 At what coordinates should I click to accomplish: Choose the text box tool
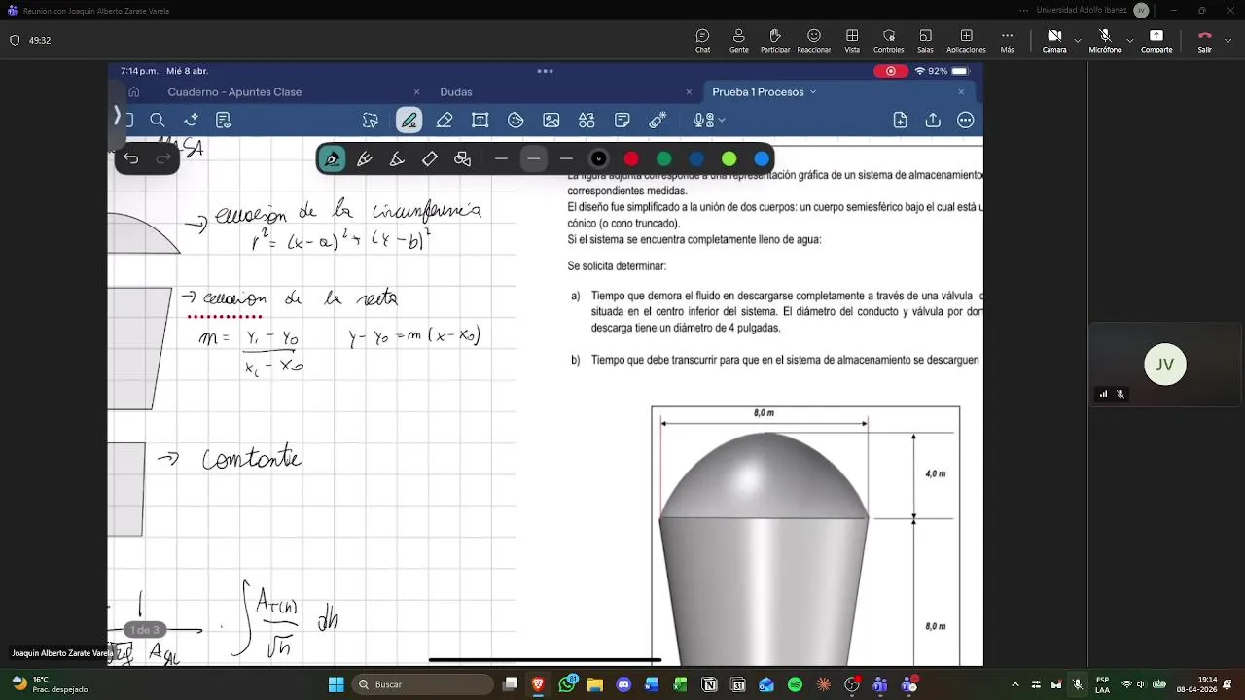pyautogui.click(x=480, y=121)
